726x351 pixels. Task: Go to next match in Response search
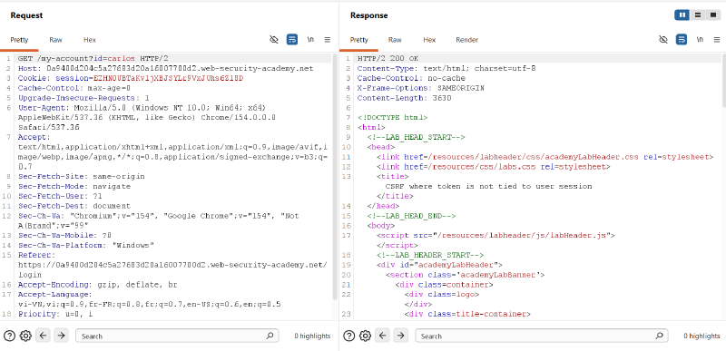click(401, 336)
